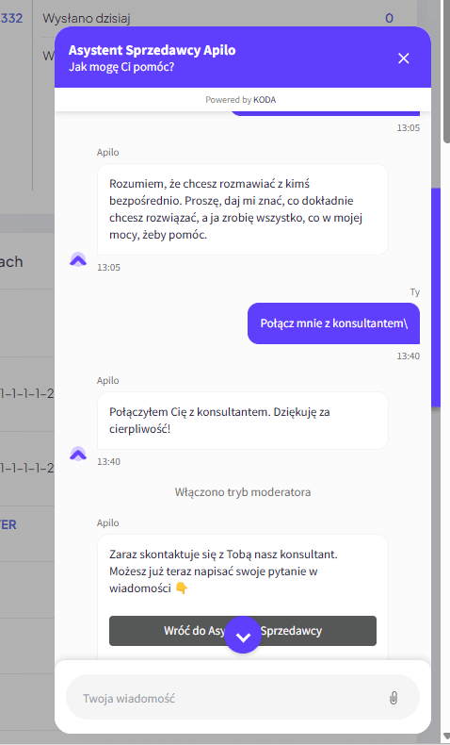Click the "Asystent Sprzedawcy Apilo" chat title

(153, 50)
